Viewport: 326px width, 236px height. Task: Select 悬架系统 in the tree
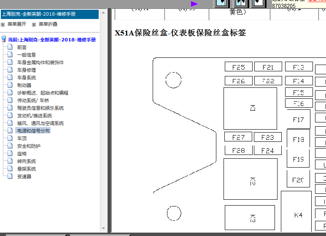27,169
